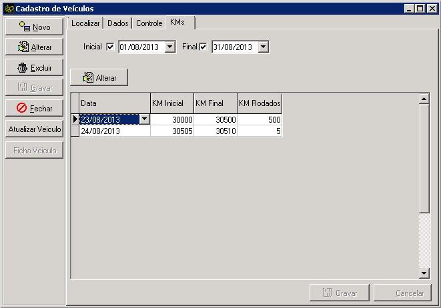Toggle the Final date checkbox

click(x=203, y=47)
